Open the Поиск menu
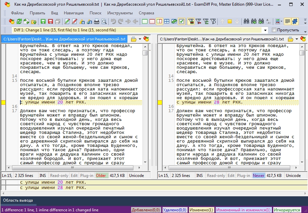308x213 pixels. 95,13
